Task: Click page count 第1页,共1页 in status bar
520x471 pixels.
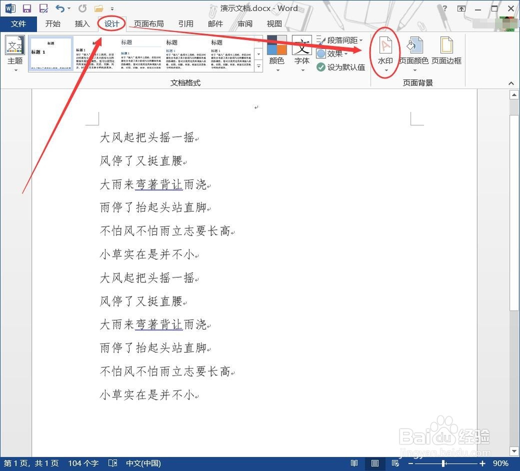Action: [x=31, y=463]
